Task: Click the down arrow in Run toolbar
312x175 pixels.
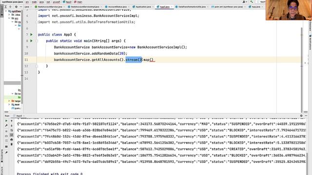Action: coord(12,125)
